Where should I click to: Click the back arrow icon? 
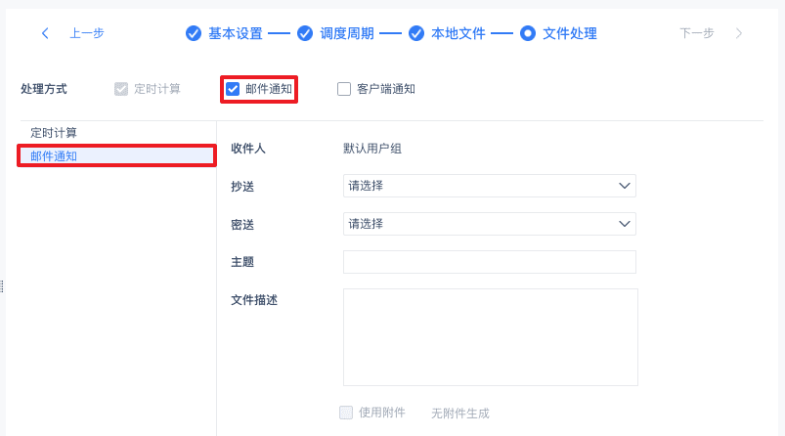coord(45,33)
